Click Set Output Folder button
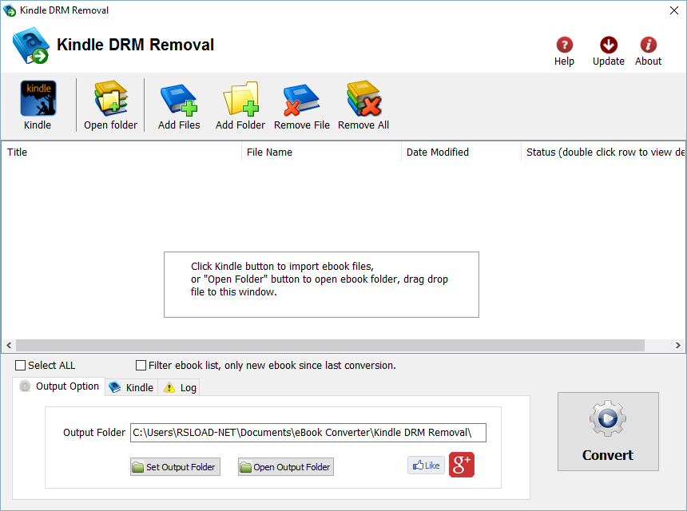This screenshot has height=511, width=687. 175,467
